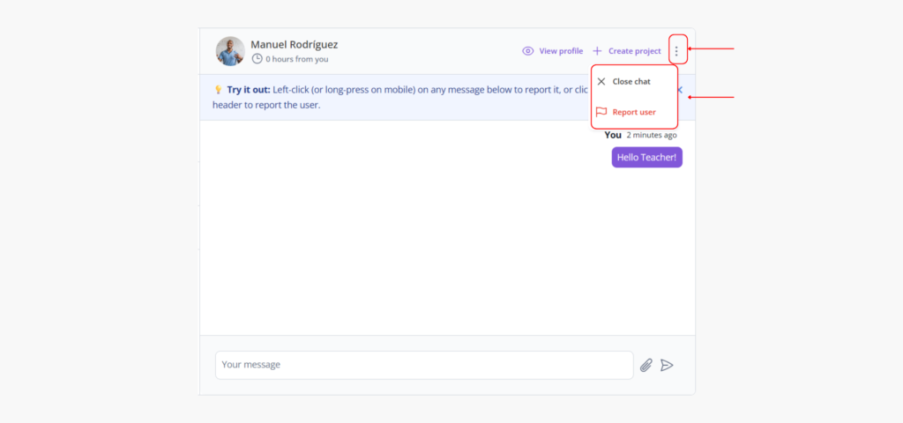Click the clock icon under the user name
This screenshot has width=903, height=423.
click(257, 59)
